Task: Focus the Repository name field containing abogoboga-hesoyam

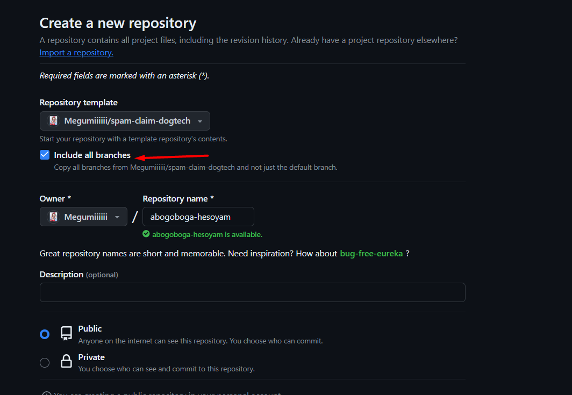Action: tap(198, 217)
